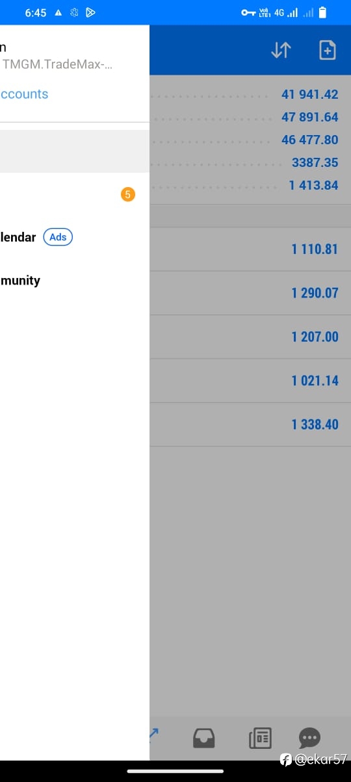Viewport: 351px width, 782px height.
Task: Tap the Ads badge beside calendar
Action: click(58, 237)
